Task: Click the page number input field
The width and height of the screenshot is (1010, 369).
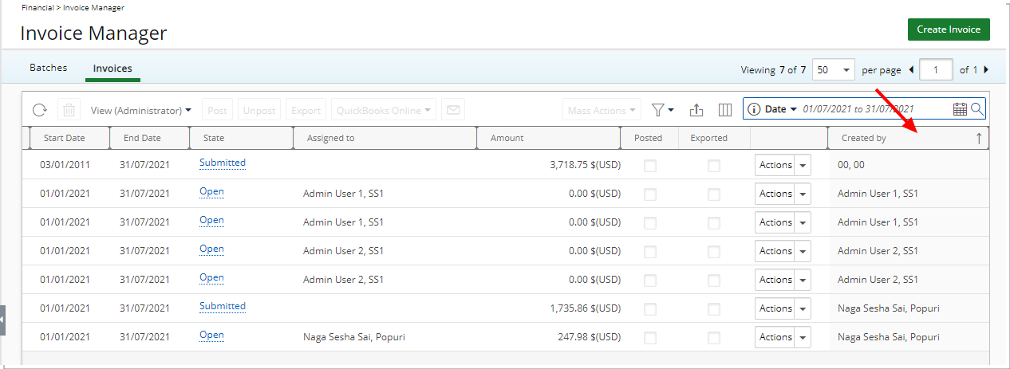Action: pos(936,70)
